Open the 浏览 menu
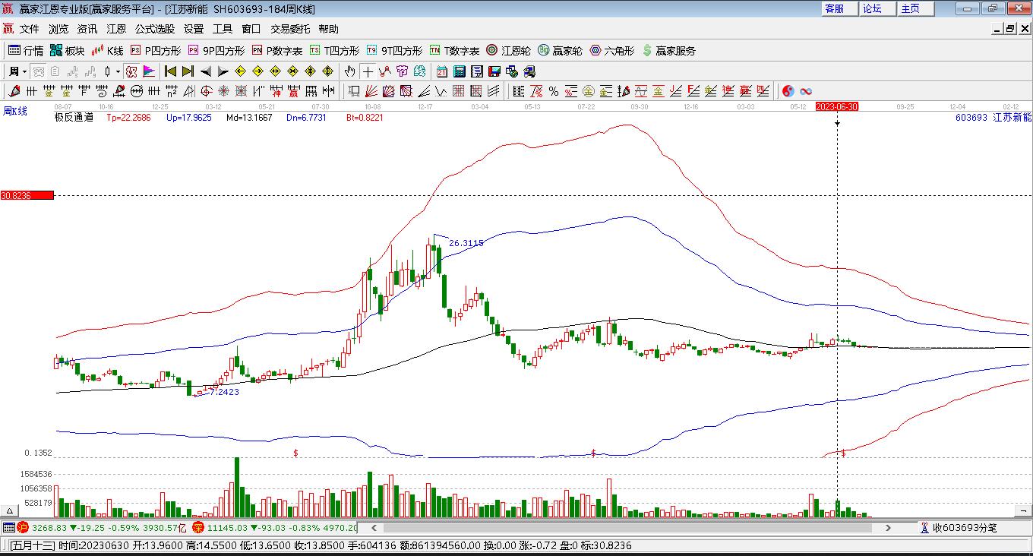Screen dimensions: 1033x556 (58, 29)
